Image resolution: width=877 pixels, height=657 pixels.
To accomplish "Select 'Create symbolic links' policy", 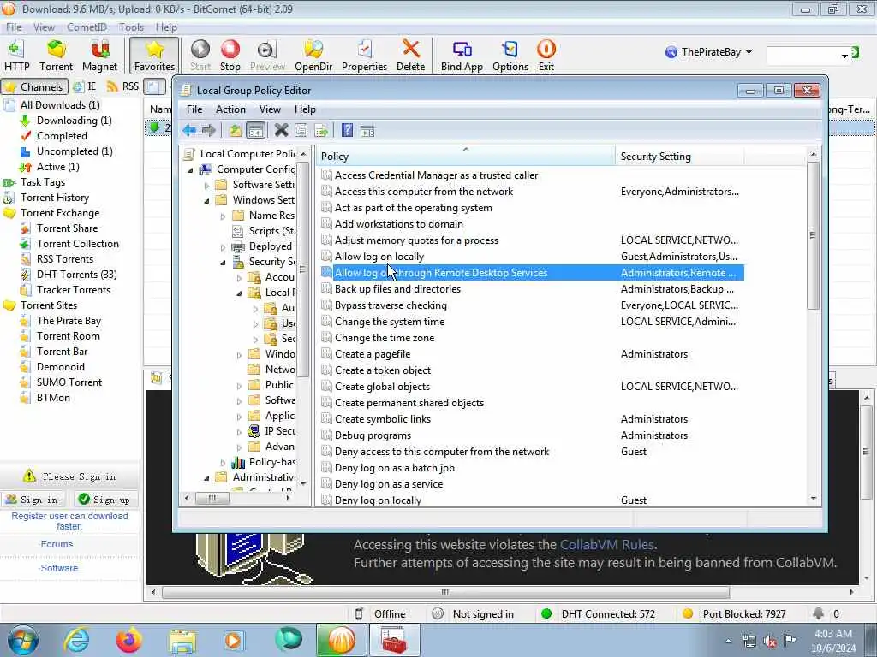I will [383, 419].
